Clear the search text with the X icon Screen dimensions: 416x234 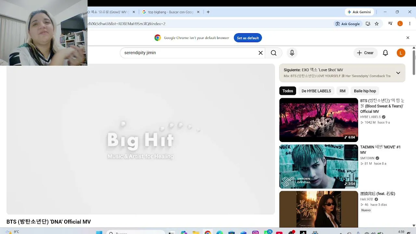(260, 53)
